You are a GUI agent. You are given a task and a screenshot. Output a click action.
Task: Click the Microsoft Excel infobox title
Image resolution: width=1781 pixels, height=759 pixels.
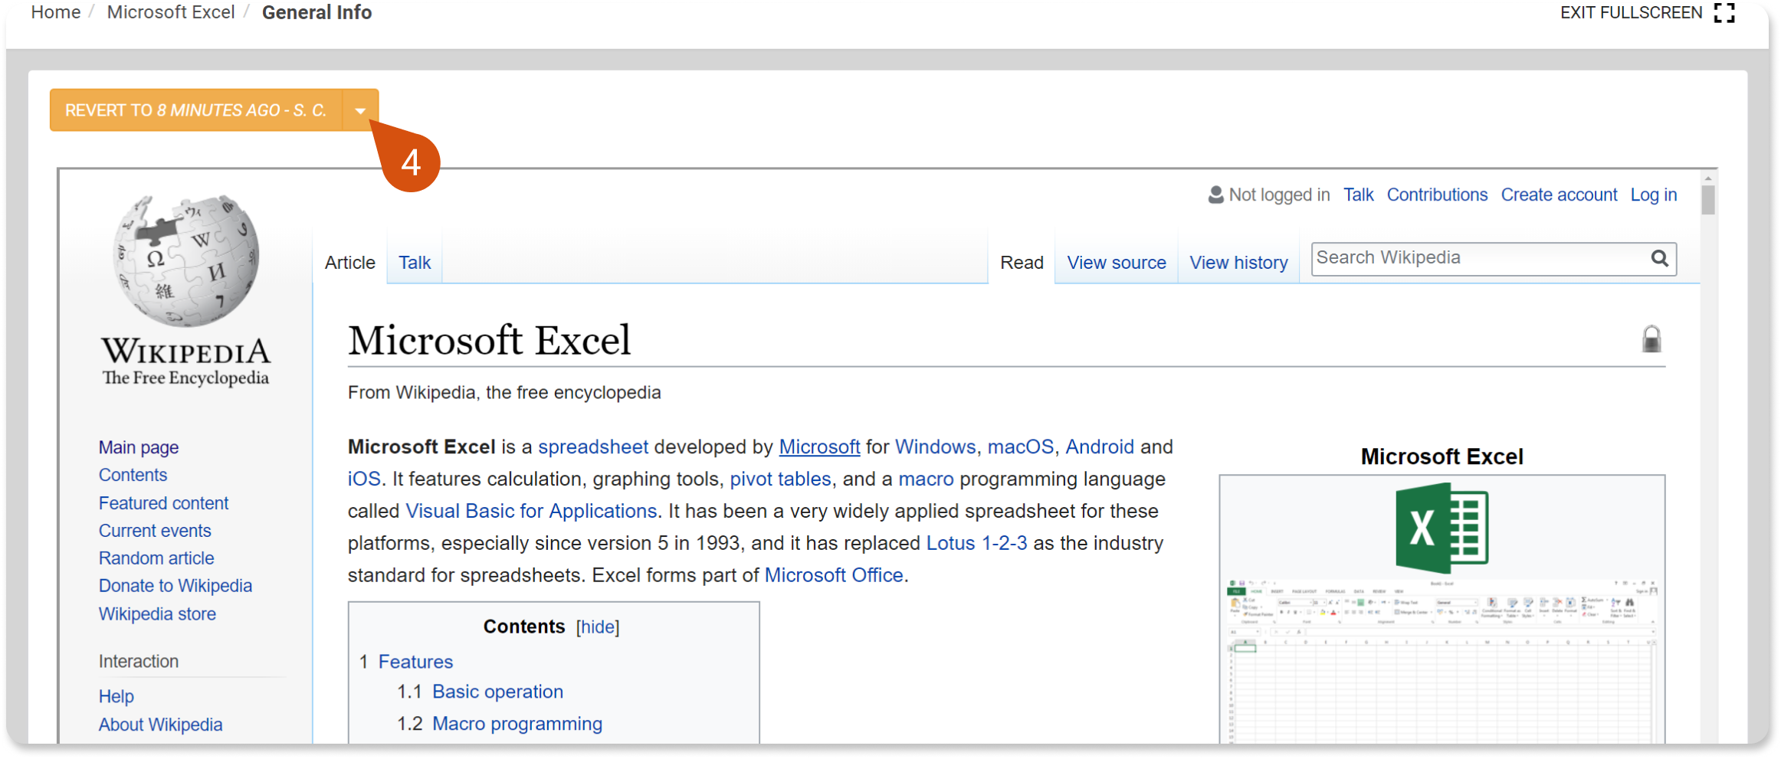click(x=1442, y=457)
